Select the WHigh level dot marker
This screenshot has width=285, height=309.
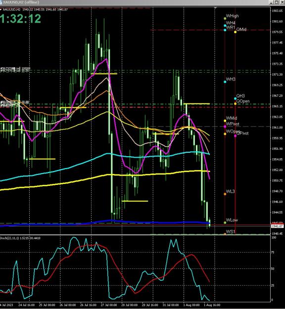[x=225, y=18]
